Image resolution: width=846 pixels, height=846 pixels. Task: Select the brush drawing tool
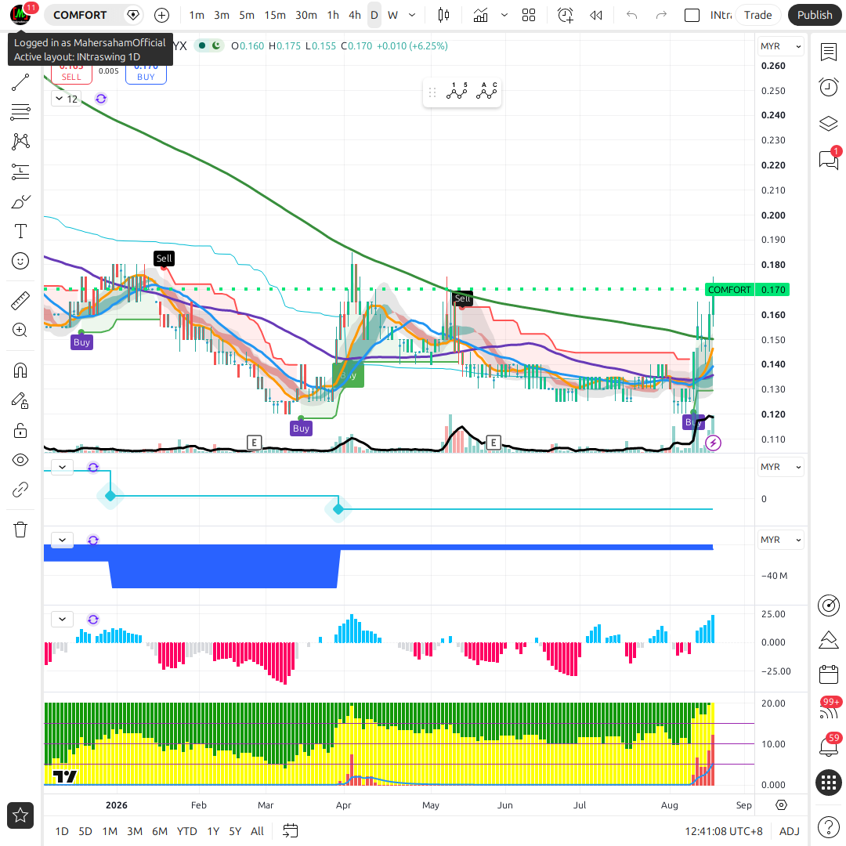(x=20, y=202)
